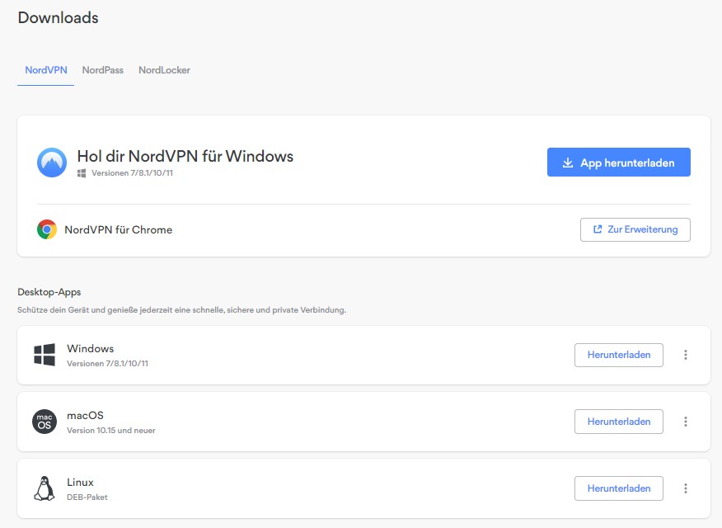The height and width of the screenshot is (528, 722).
Task: Click the 'Hol dir NordVPN für Windows' heading
Action: (185, 156)
